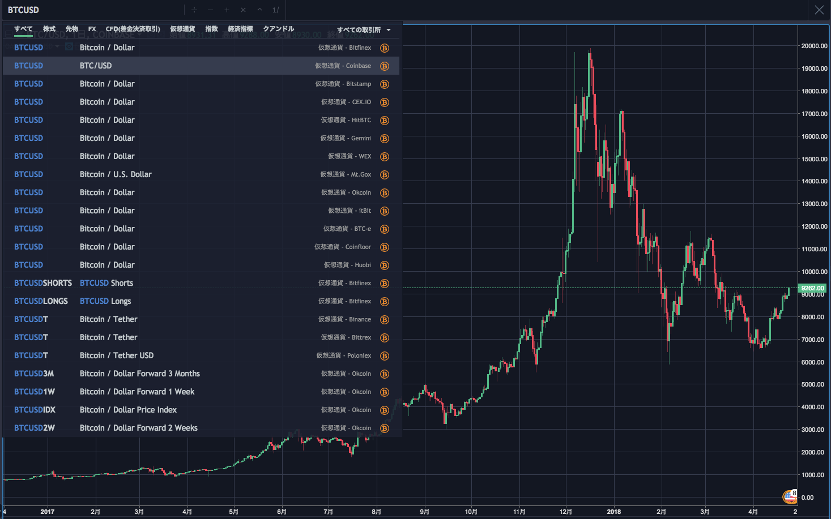Insert the 1/ inverse operator
831x519 pixels.
[276, 10]
